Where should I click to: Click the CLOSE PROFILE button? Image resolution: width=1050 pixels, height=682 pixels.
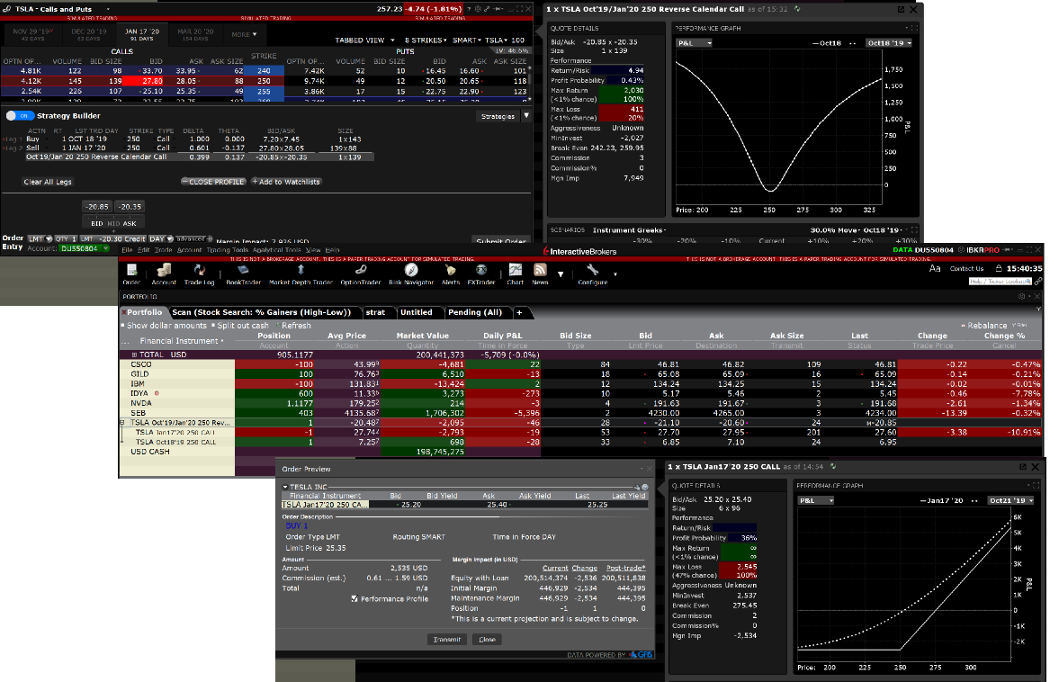213,182
